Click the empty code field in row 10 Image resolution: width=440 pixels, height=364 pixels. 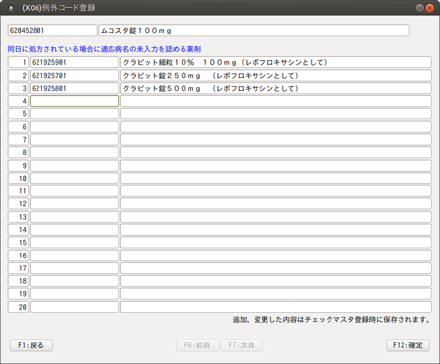pyautogui.click(x=74, y=178)
